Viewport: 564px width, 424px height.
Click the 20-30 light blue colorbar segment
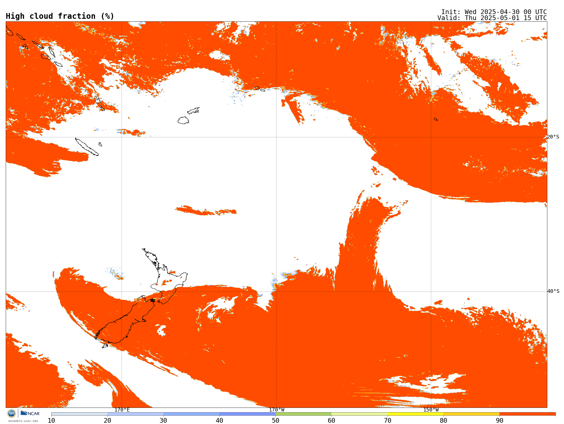pyautogui.click(x=135, y=414)
